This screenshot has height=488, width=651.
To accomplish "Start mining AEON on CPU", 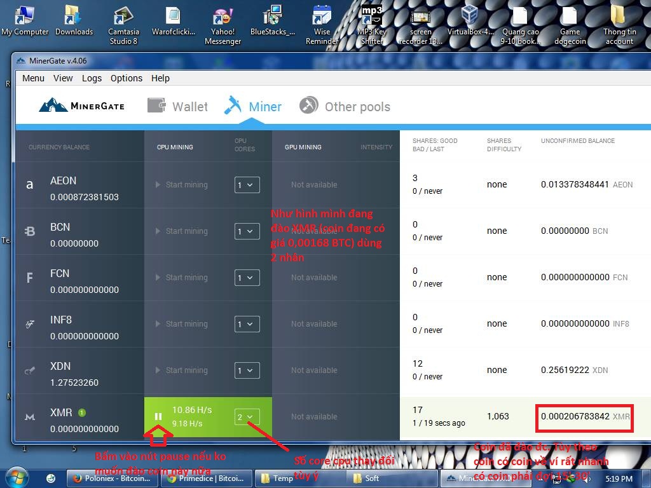I will [181, 185].
